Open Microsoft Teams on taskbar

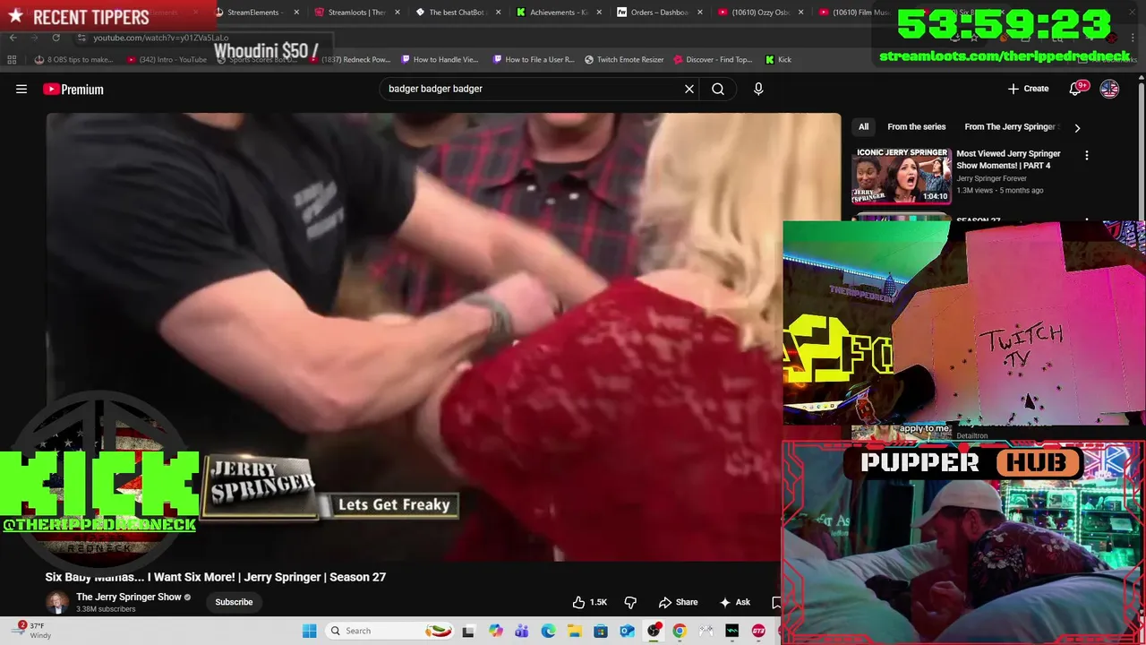click(521, 631)
